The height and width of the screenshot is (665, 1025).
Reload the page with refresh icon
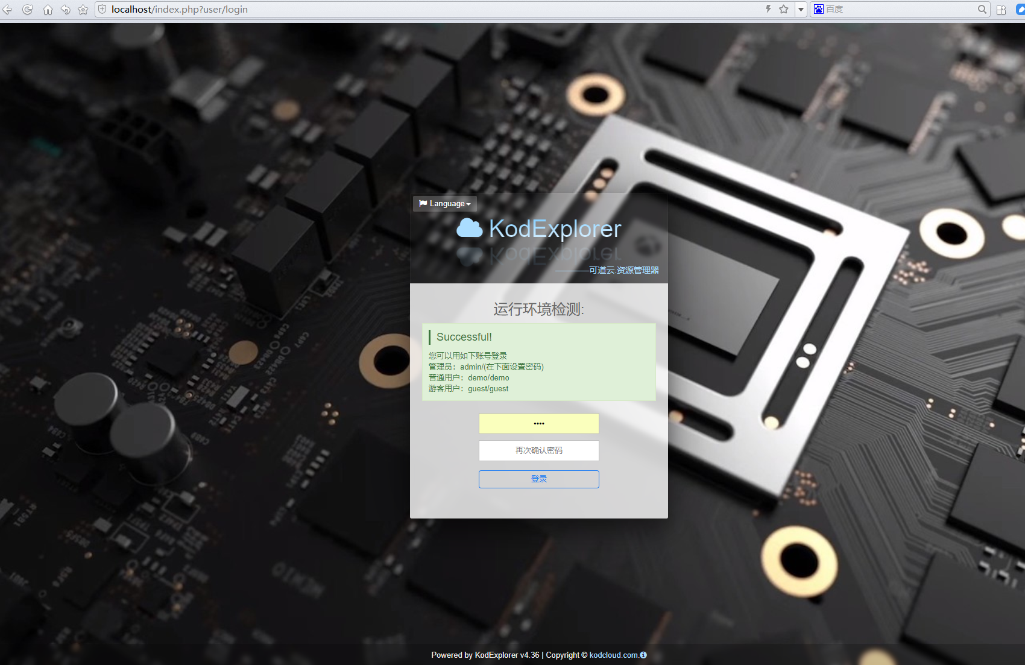[x=28, y=10]
